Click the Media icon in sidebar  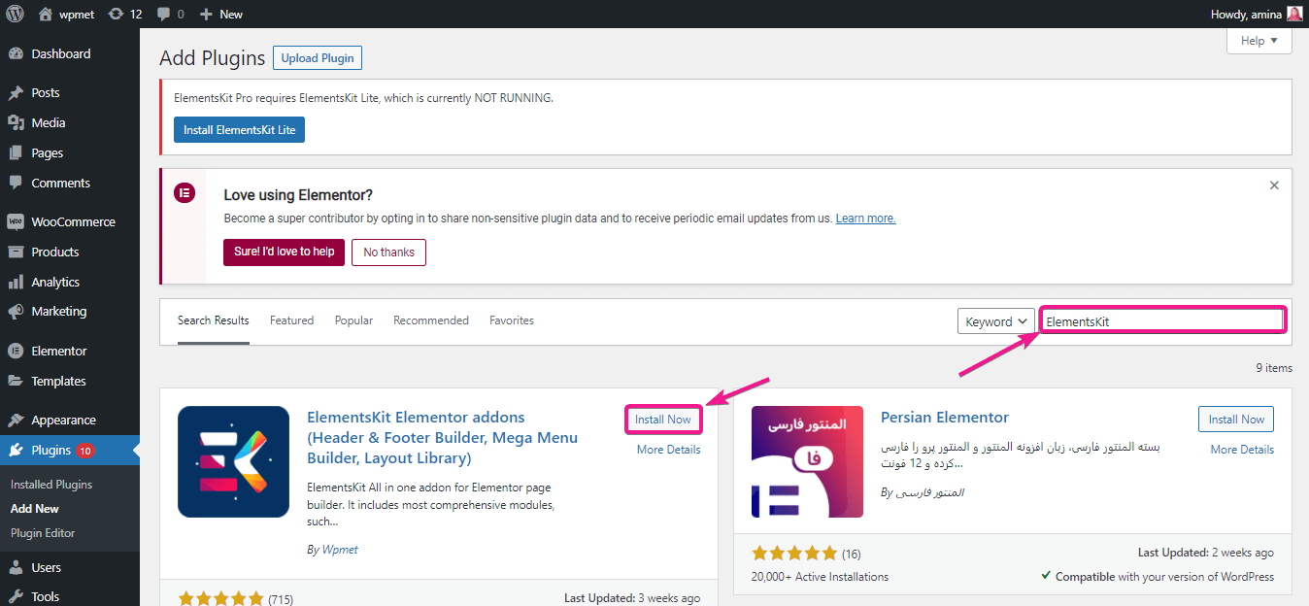pos(16,122)
